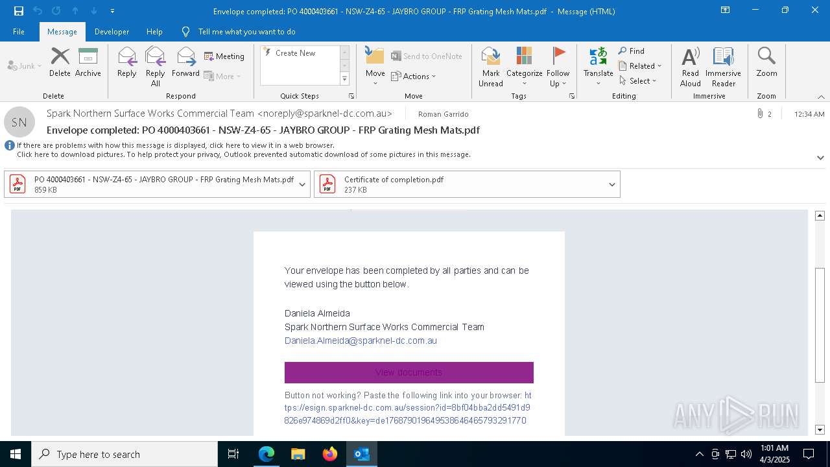Translate the message
Screen dimensions: 830x467
coord(598,67)
